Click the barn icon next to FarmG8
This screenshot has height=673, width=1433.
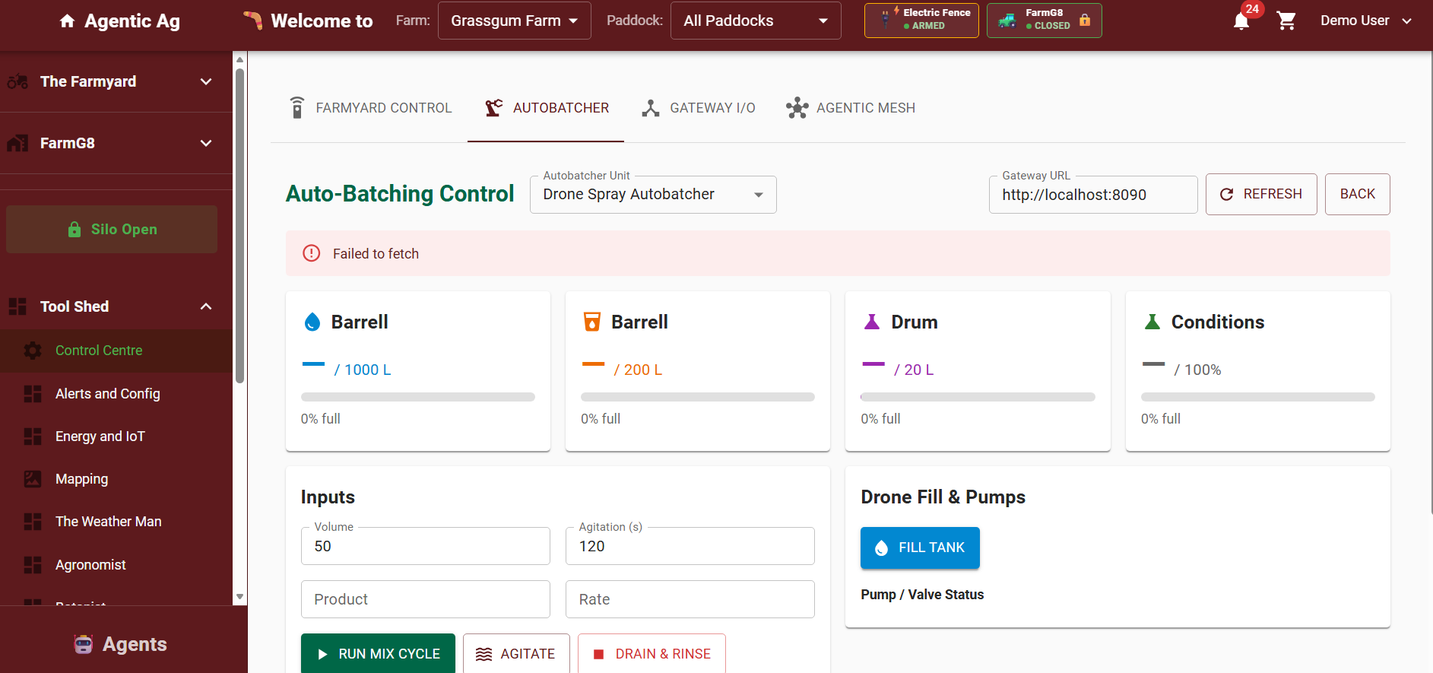tap(17, 143)
